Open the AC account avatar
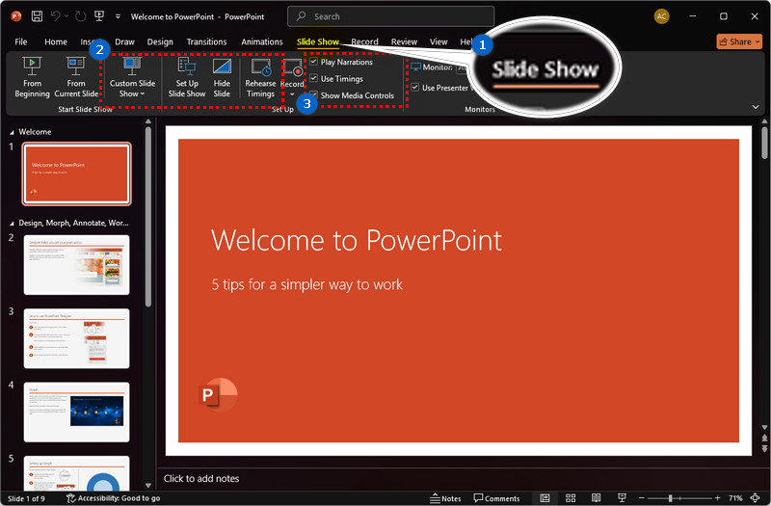The height and width of the screenshot is (506, 771). pos(661,16)
